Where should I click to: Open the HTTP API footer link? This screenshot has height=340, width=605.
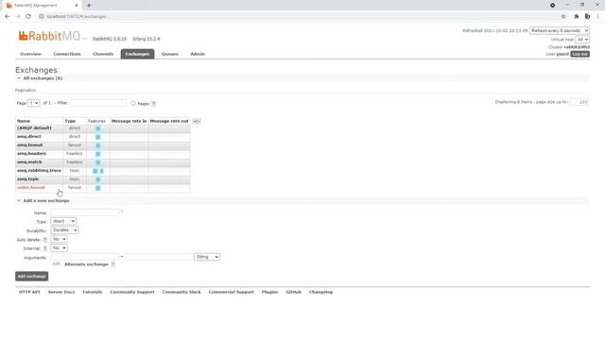tap(29, 292)
